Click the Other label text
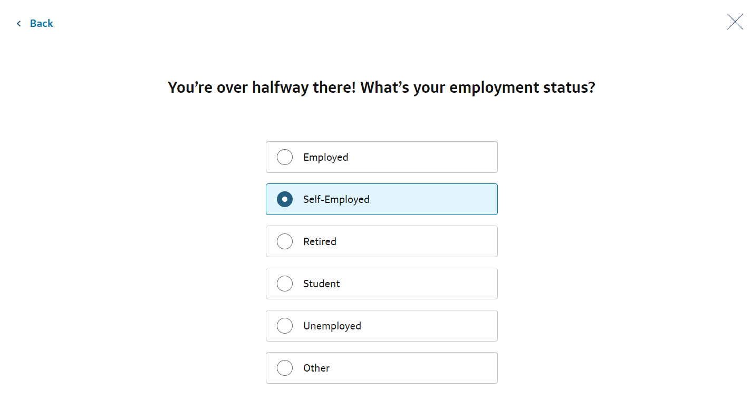 (316, 368)
